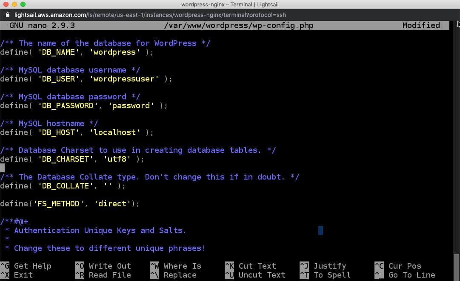Click the ^K Cut Text shortcut
This screenshot has height=281, width=460.
pyautogui.click(x=251, y=266)
